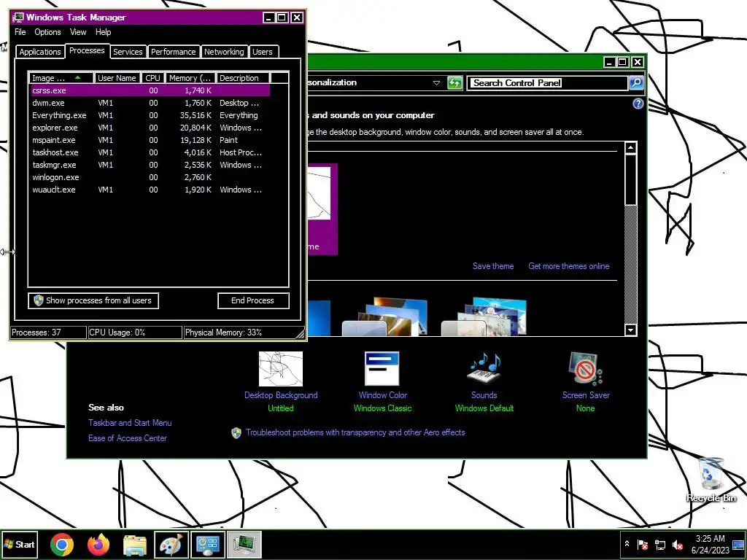Expand the address bar history dropdown
Viewport: 747px width, 560px height.
coord(436,83)
